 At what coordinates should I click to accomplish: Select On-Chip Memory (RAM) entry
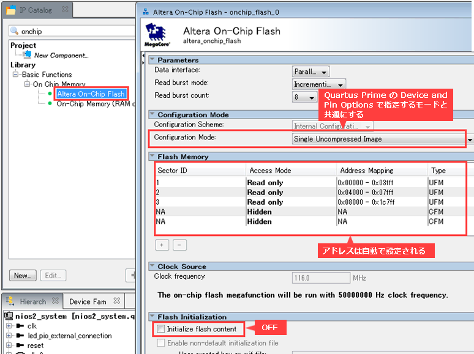(96, 104)
